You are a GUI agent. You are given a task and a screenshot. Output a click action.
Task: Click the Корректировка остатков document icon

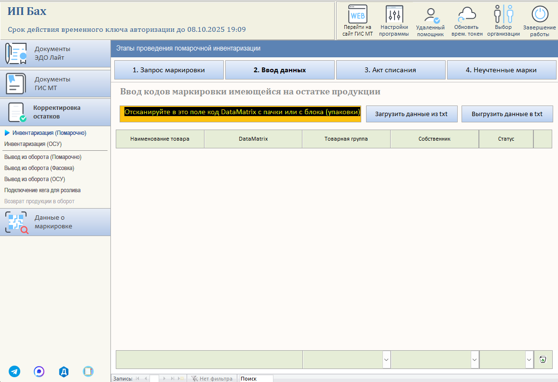point(17,112)
